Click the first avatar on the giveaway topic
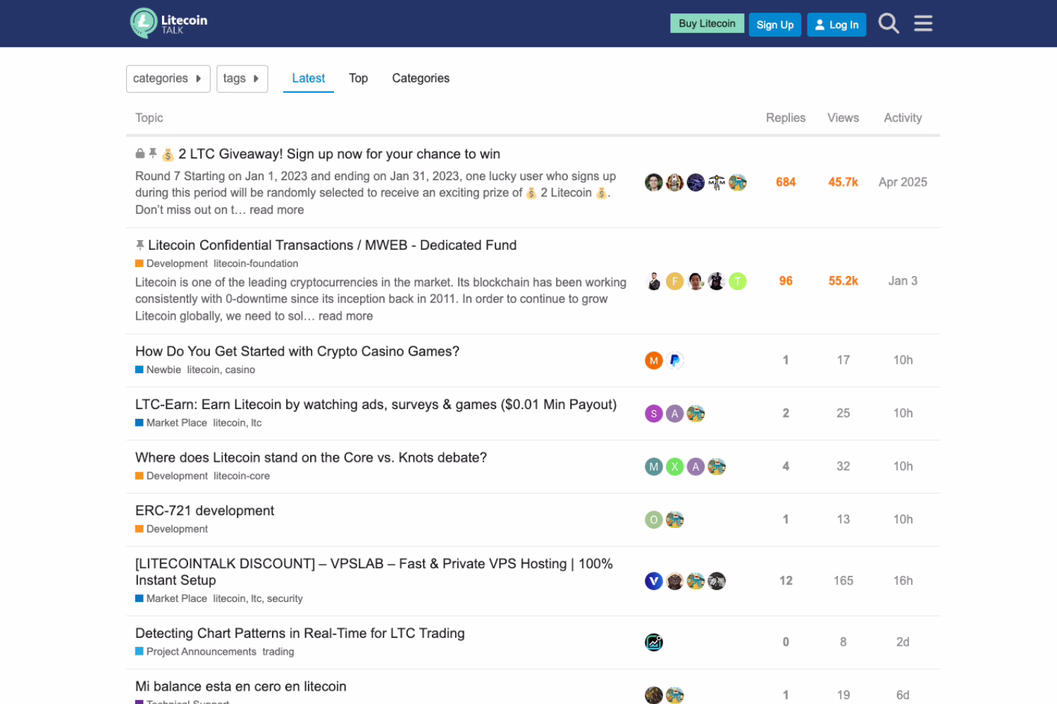This screenshot has width=1057, height=704. tap(653, 182)
